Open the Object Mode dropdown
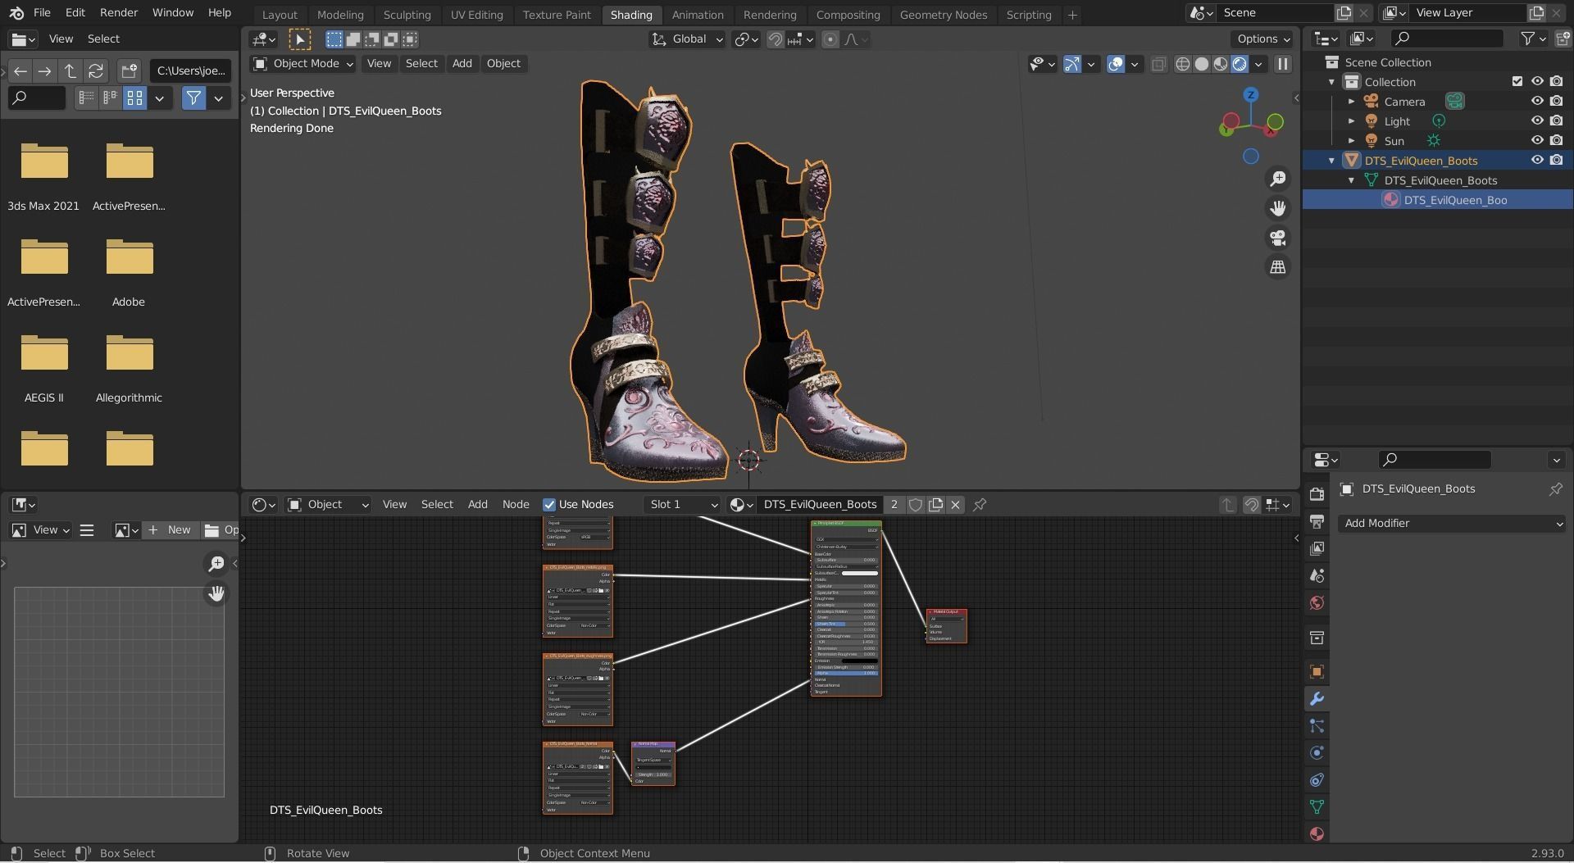1574x863 pixels. (x=303, y=64)
